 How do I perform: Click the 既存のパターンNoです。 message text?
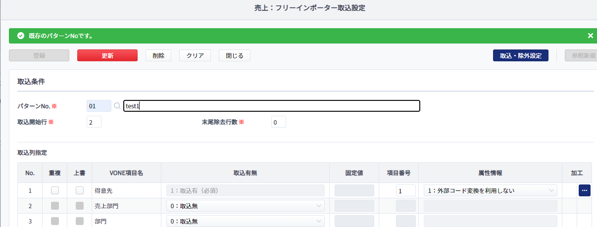61,36
